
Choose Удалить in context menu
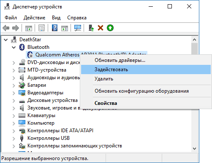146,79
